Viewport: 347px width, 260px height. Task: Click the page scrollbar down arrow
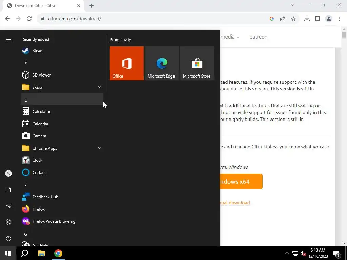344,243
